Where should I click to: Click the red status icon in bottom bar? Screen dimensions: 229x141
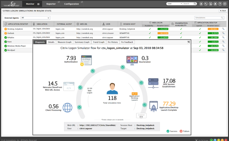[226, 140]
